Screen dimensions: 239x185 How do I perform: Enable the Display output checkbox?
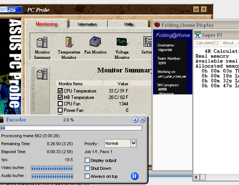[x=87, y=160]
